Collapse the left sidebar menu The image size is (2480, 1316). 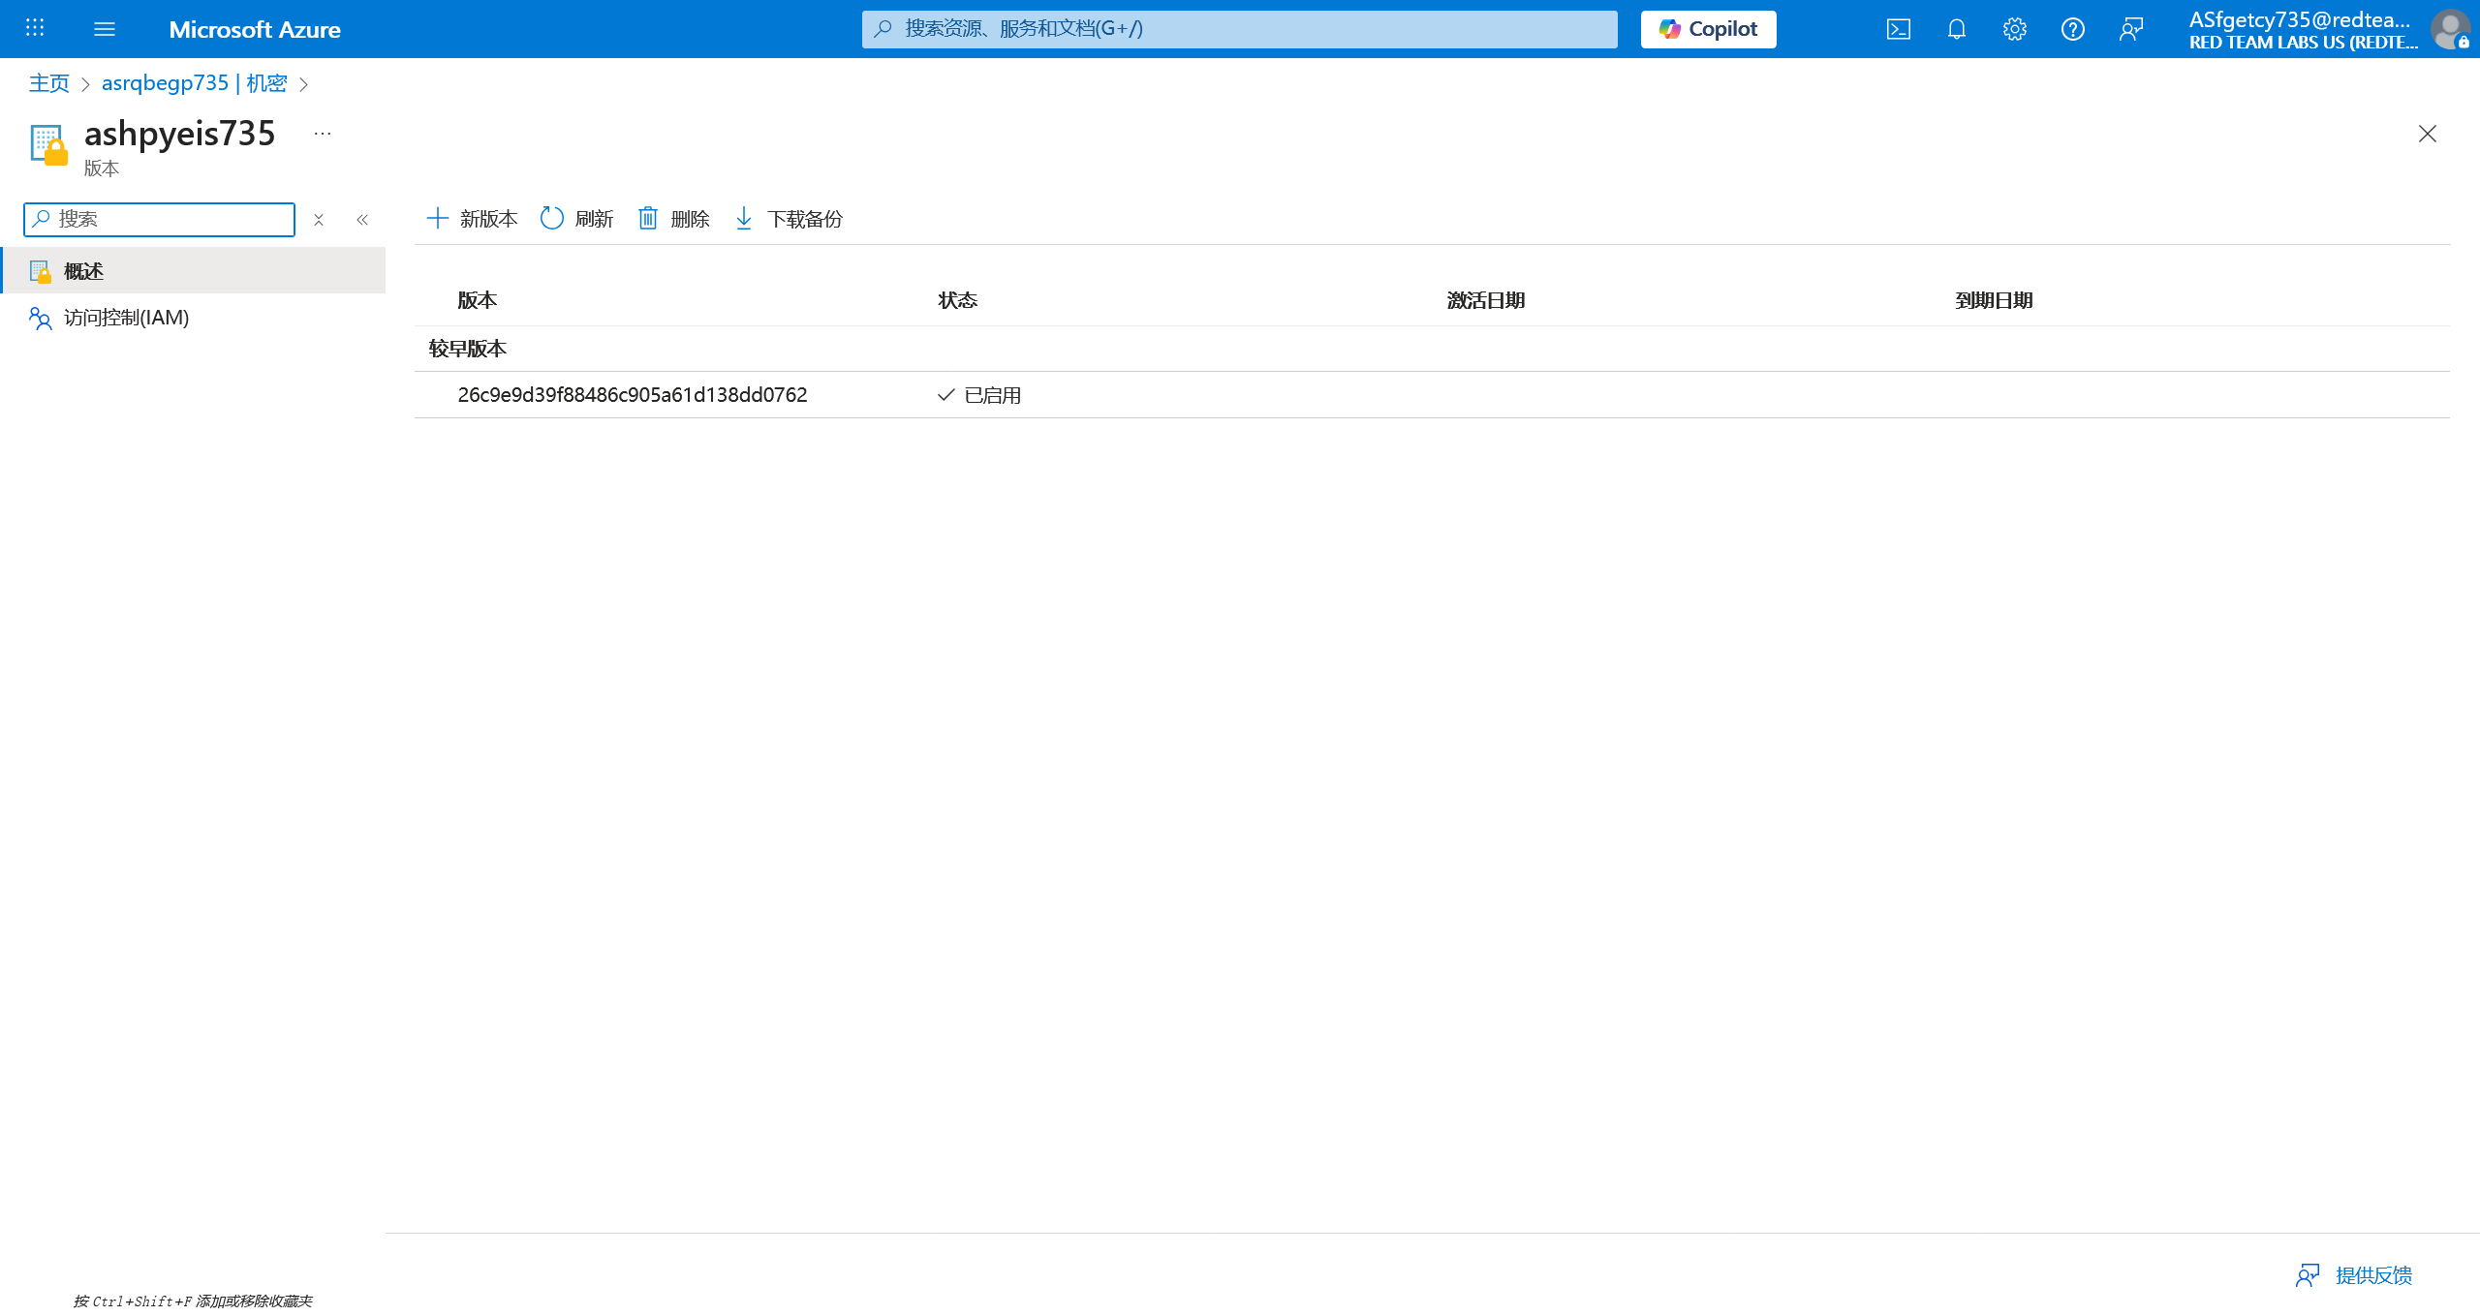[x=362, y=220]
